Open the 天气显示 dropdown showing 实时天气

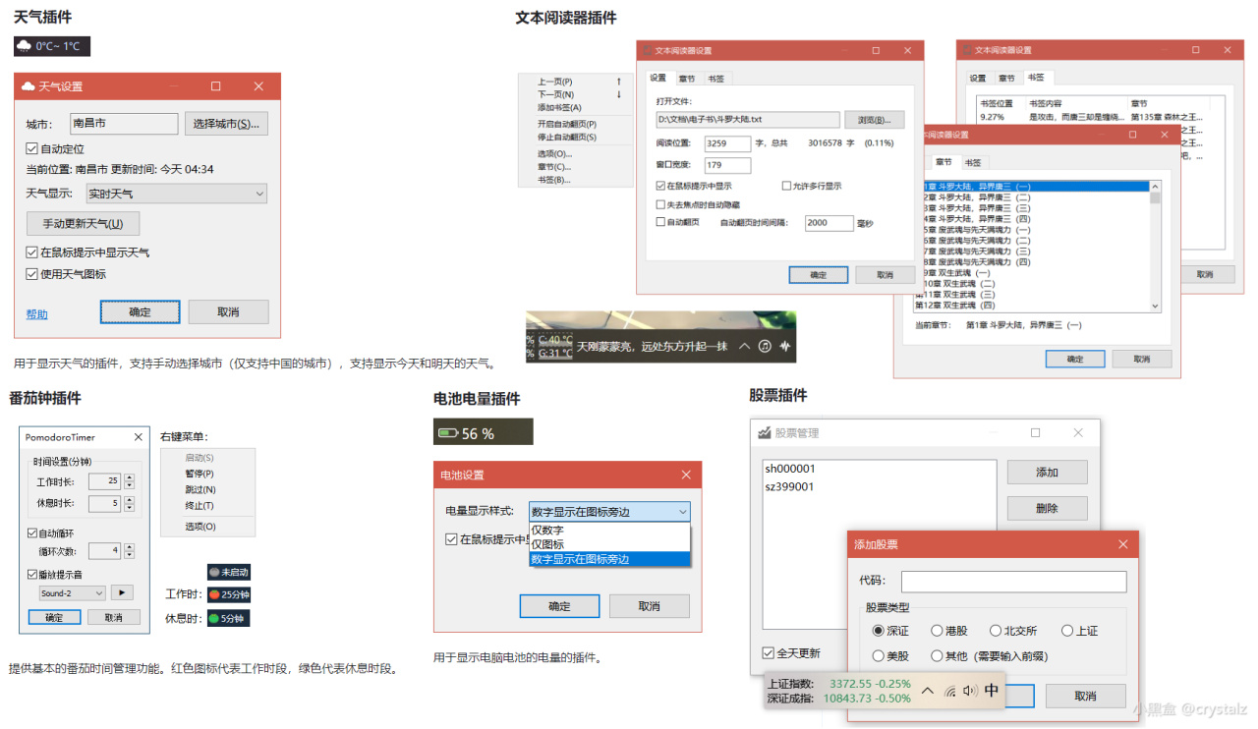click(176, 194)
